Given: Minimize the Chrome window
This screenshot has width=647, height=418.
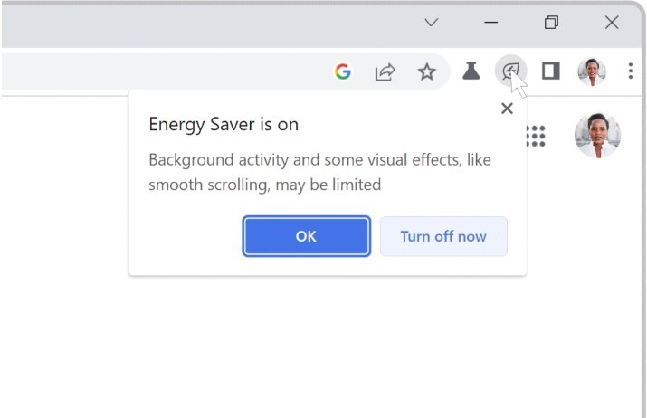Looking at the screenshot, I should [491, 23].
